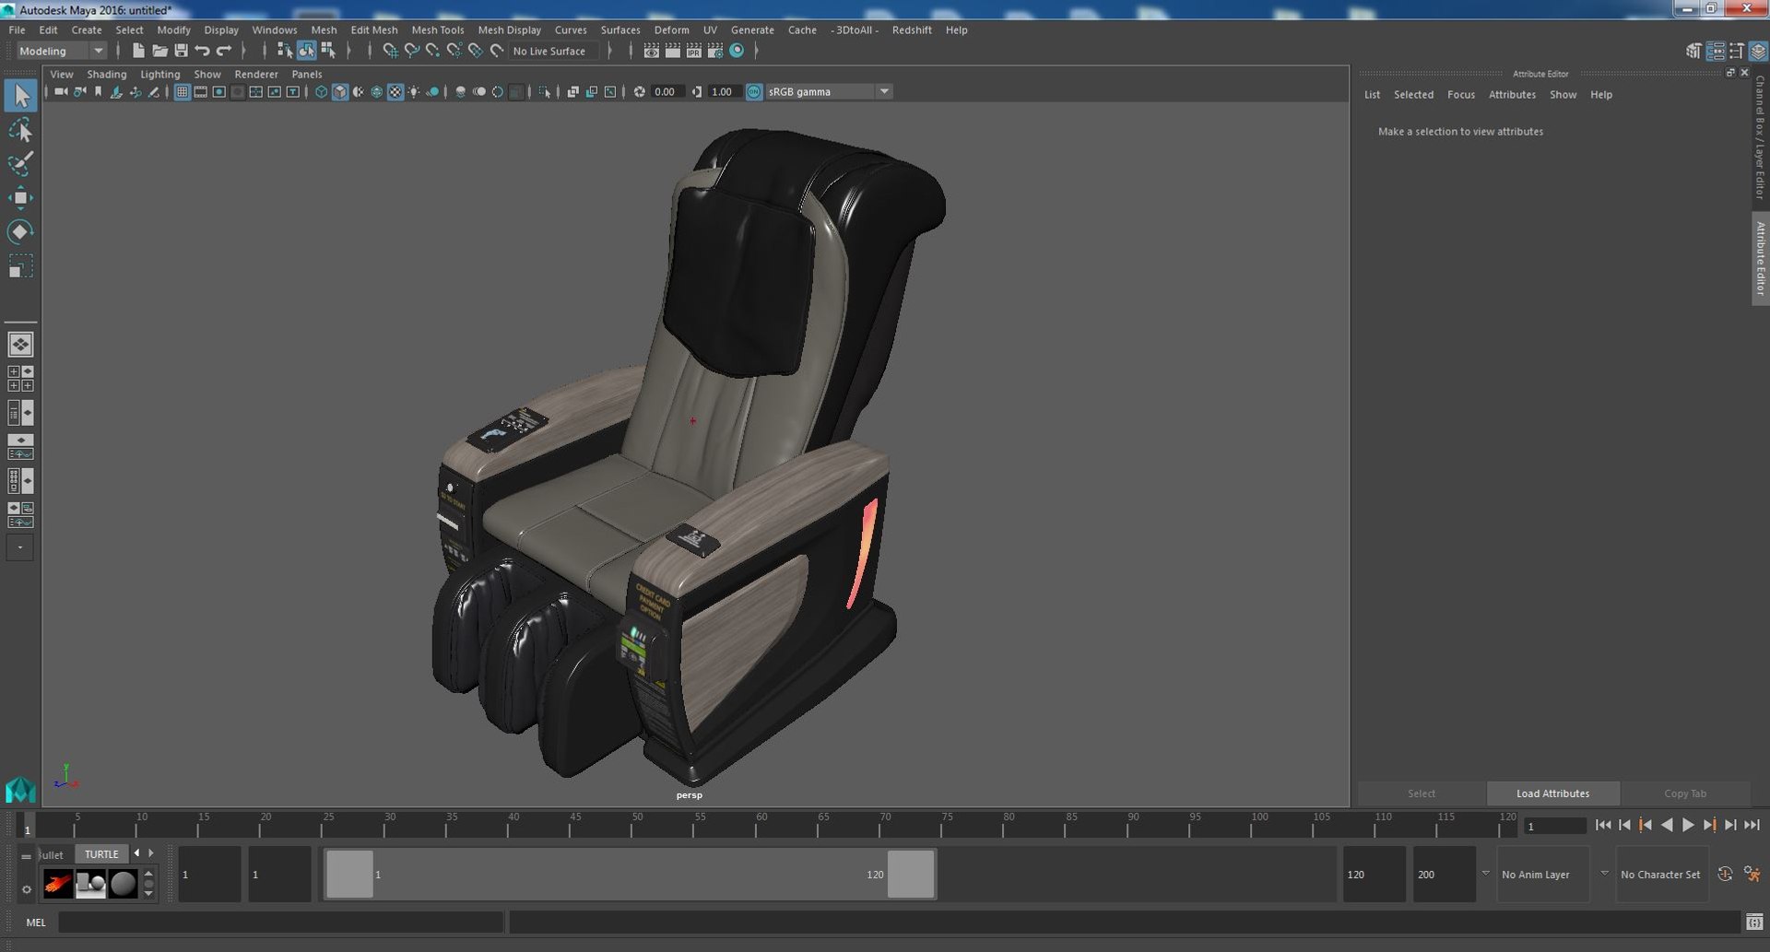
Task: Activate the Move tool
Action: [20, 197]
